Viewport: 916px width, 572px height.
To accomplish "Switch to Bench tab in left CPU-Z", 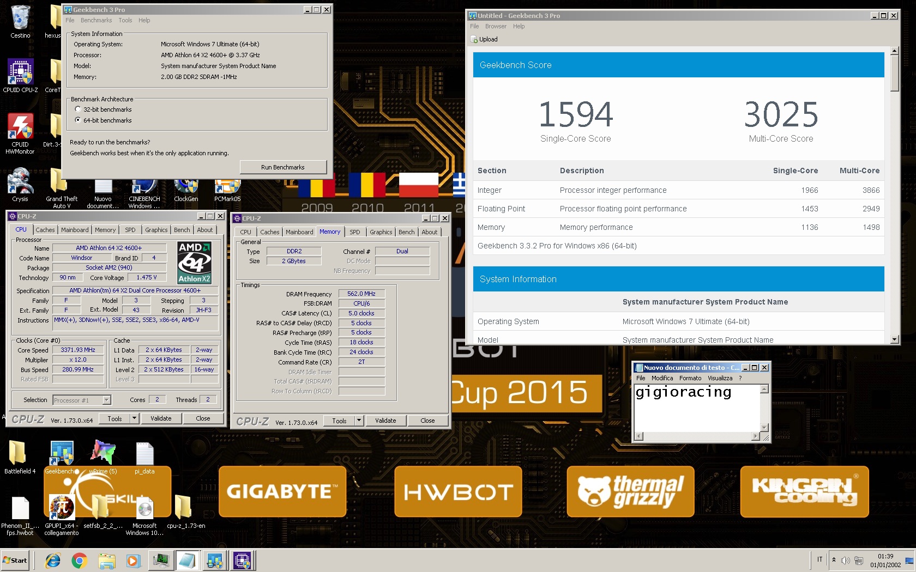I will point(182,230).
